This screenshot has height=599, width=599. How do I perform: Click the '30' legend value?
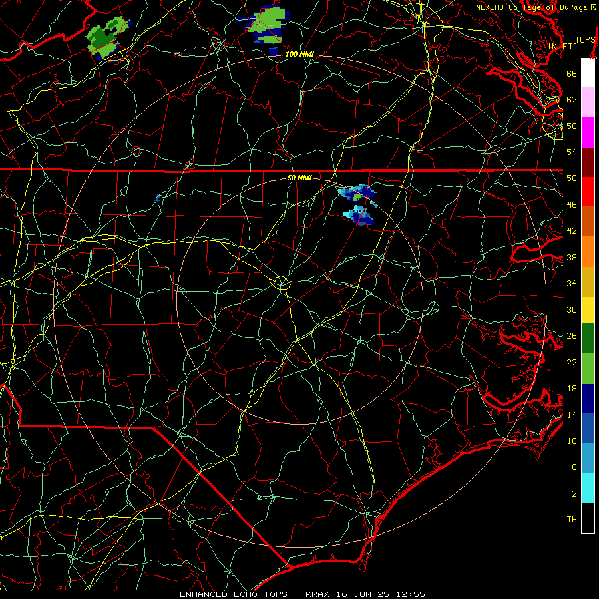click(x=572, y=309)
